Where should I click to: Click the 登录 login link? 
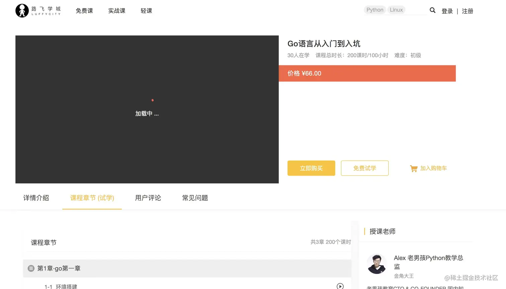click(447, 11)
